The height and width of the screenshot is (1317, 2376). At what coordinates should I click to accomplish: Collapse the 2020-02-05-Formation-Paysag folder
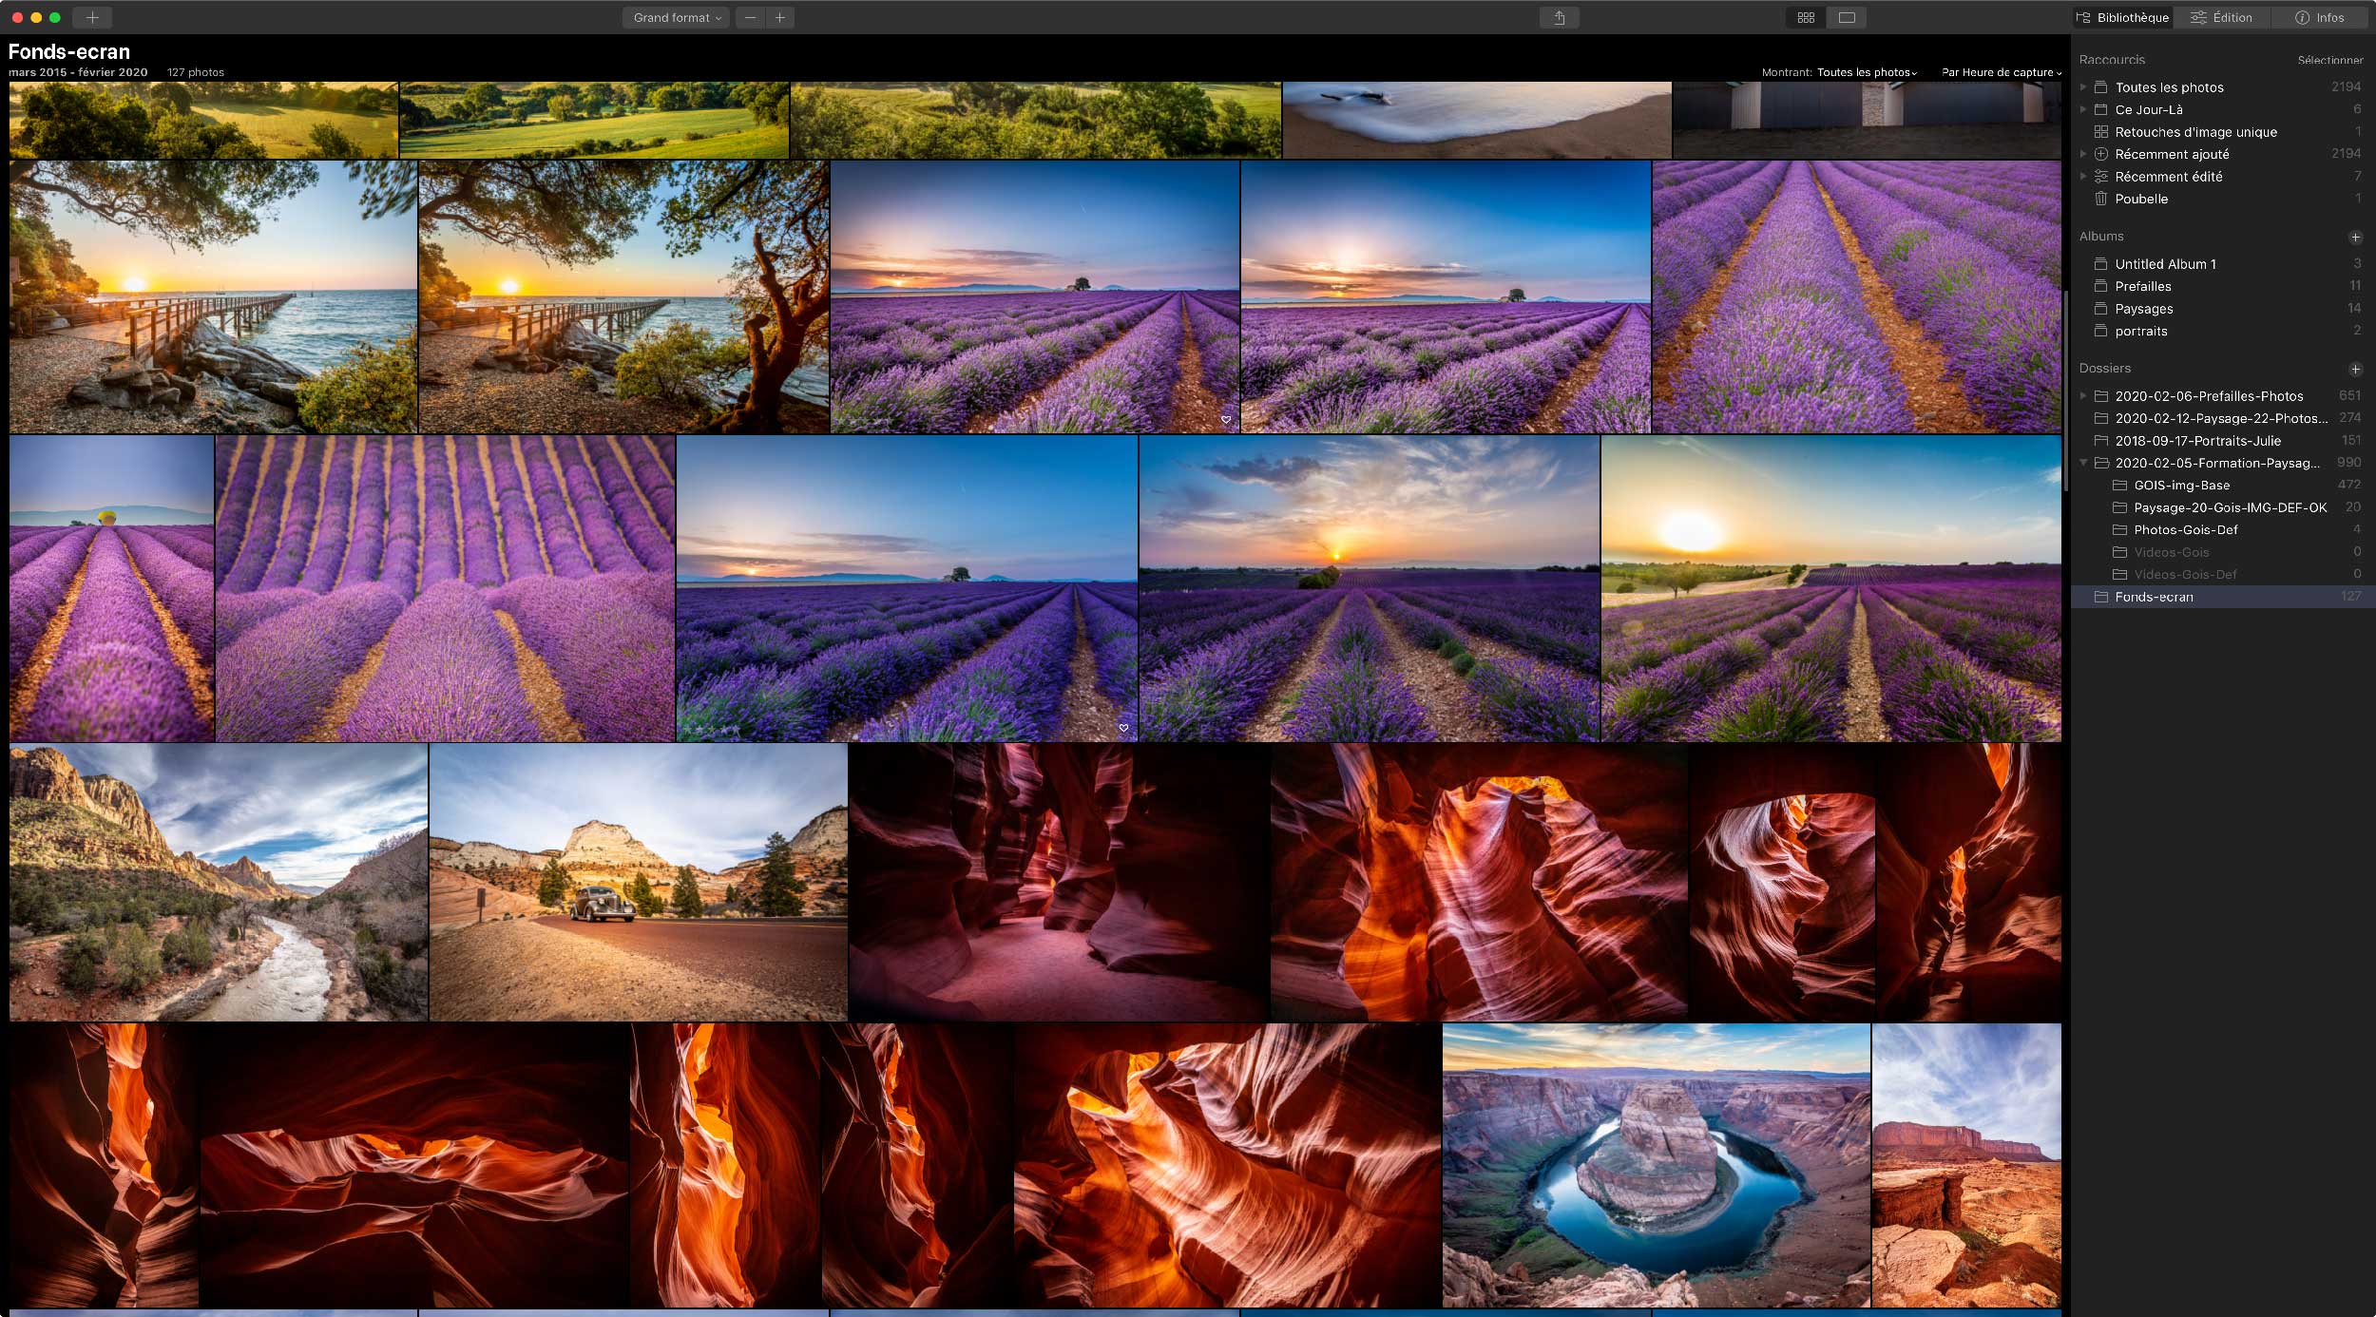pyautogui.click(x=2083, y=463)
